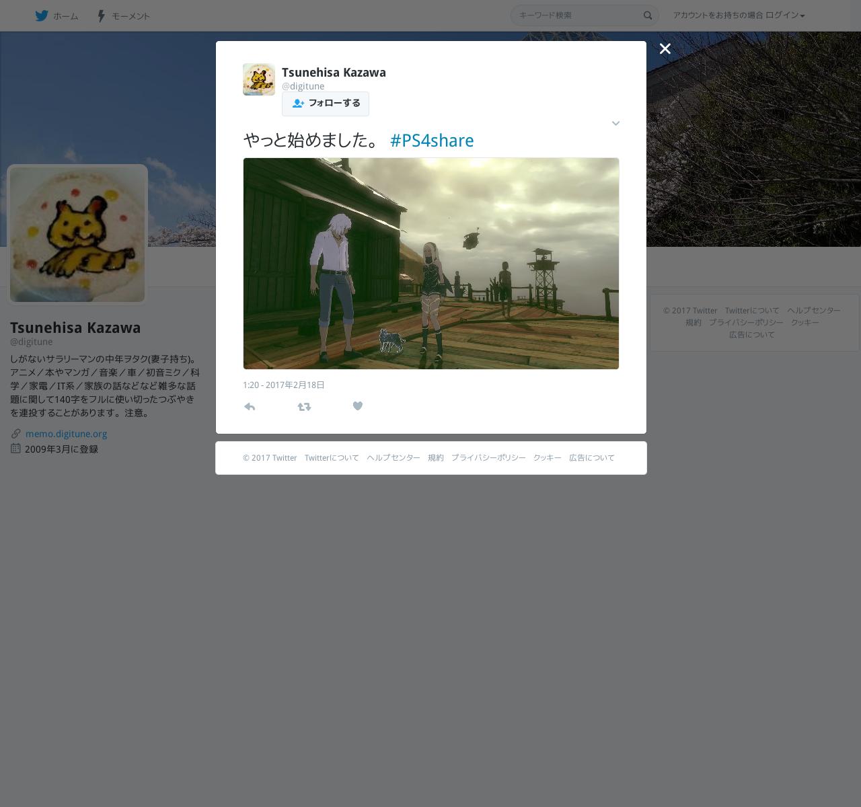Open プライバシーポリシー in modal footer
The height and width of the screenshot is (807, 861).
(488, 458)
